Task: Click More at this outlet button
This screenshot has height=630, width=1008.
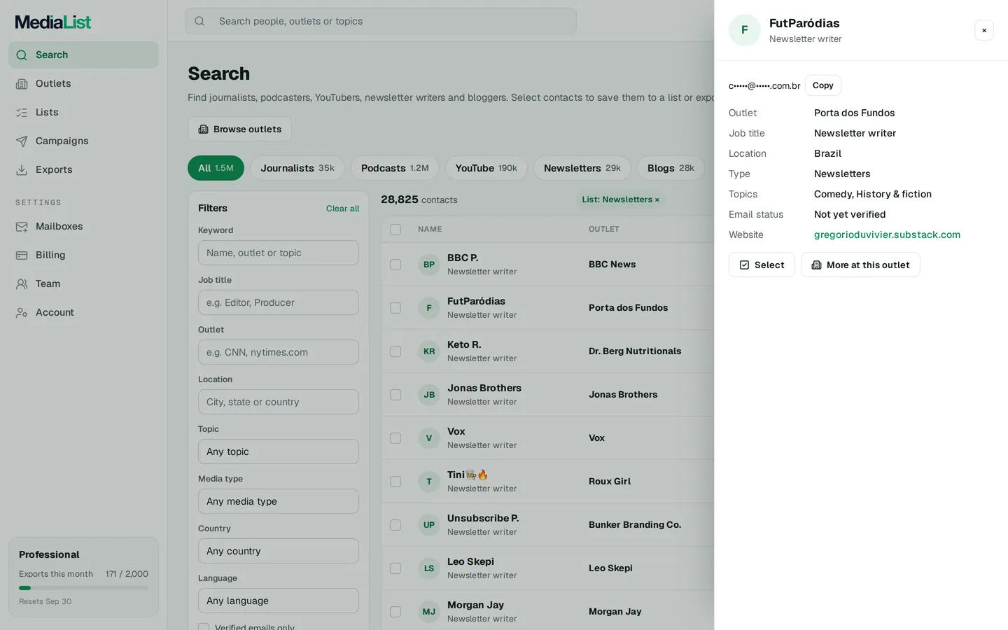Action: [860, 265]
